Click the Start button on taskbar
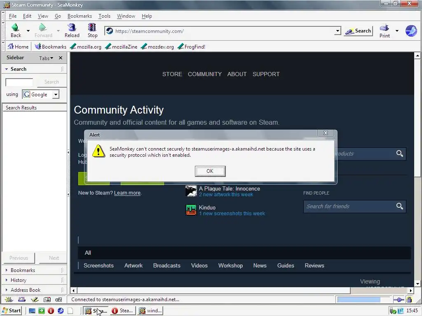422x316 pixels. [11, 311]
